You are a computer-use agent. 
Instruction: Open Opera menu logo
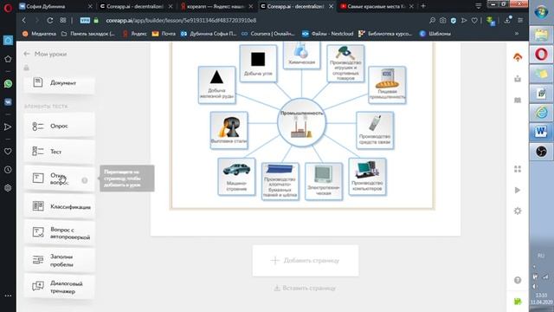tap(8, 8)
